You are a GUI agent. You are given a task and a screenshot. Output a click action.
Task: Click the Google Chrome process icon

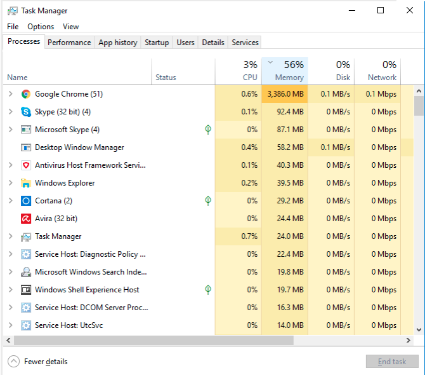coord(26,94)
